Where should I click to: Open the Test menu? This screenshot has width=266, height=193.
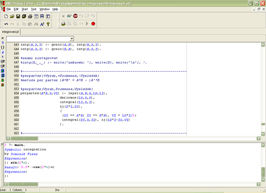tap(34, 9)
